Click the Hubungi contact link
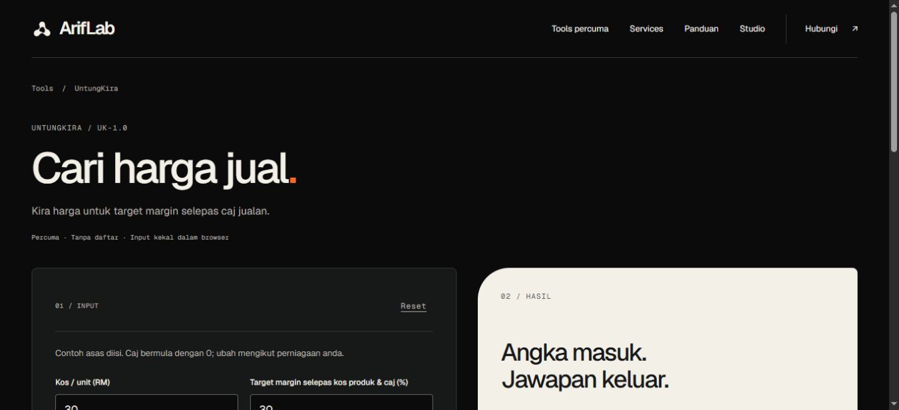 [x=821, y=29]
